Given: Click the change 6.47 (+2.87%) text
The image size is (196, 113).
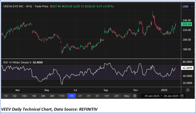Looking at the screenshot, I should pyautogui.click(x=105, y=6).
